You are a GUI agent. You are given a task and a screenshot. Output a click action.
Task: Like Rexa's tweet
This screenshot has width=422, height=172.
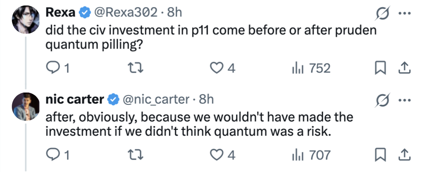click(216, 68)
